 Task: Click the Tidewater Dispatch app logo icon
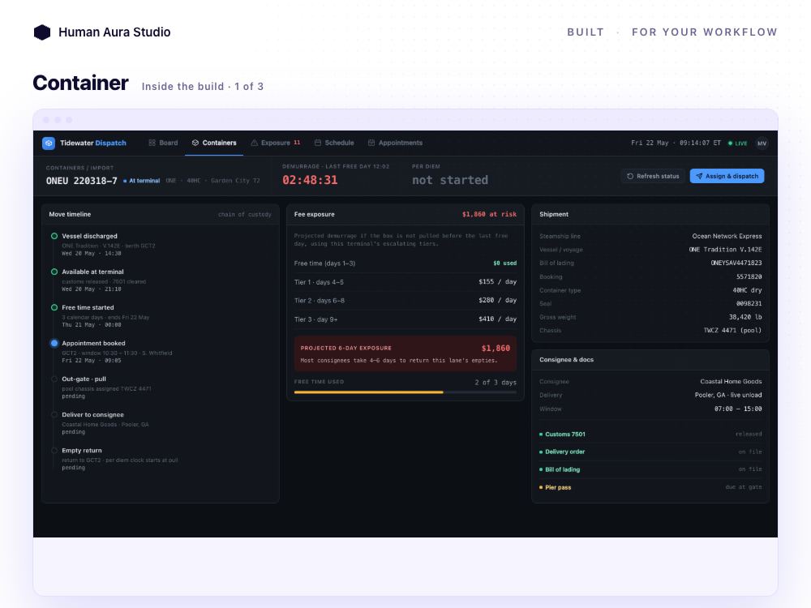49,143
